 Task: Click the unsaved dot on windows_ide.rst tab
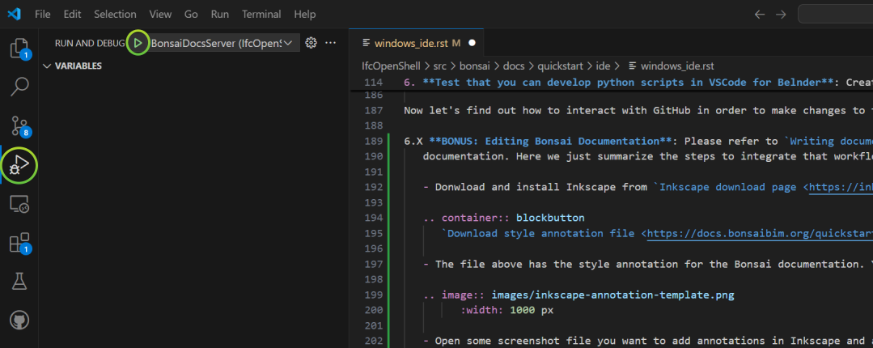click(x=473, y=43)
